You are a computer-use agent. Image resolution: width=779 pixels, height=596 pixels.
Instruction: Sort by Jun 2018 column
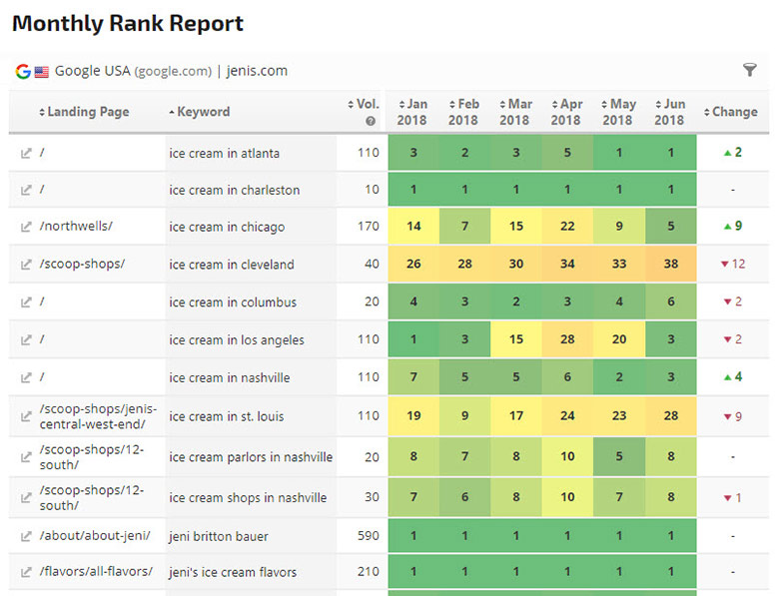(669, 112)
